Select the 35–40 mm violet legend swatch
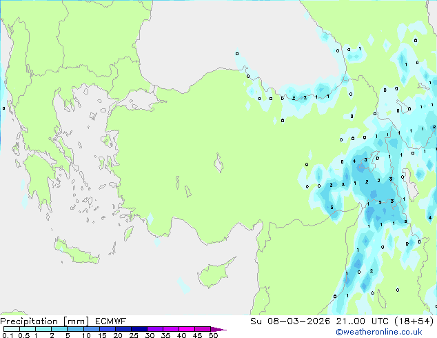437x338 pixels. (171, 329)
